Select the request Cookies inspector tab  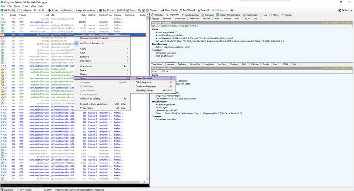pos(228,18)
